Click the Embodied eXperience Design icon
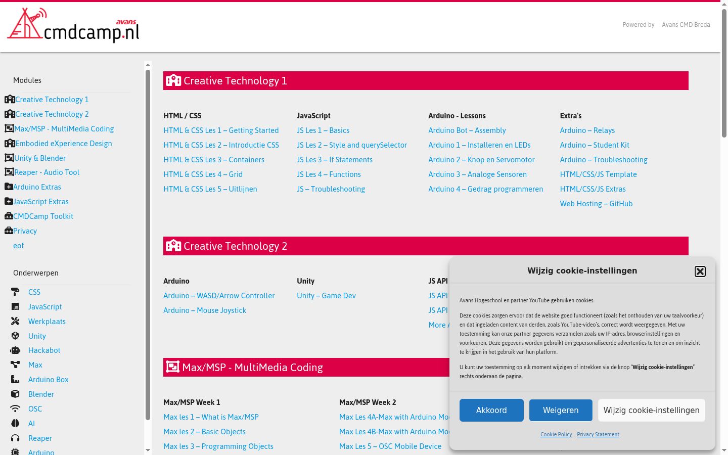The height and width of the screenshot is (455, 728). (x=10, y=144)
